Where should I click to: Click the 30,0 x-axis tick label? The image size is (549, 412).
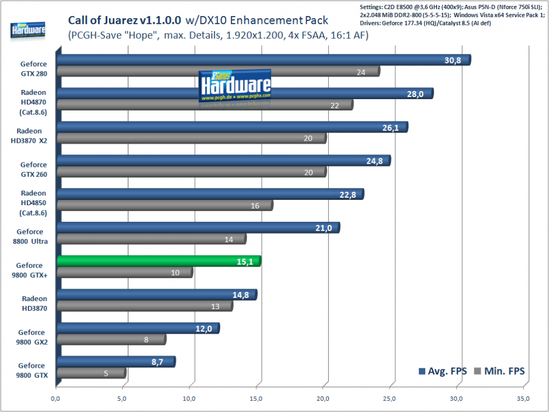pos(456,399)
